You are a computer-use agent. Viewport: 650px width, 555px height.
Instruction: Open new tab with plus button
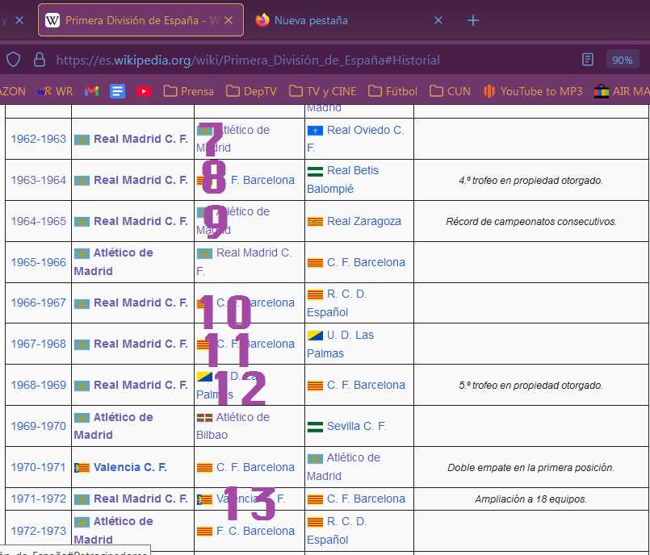(x=473, y=20)
